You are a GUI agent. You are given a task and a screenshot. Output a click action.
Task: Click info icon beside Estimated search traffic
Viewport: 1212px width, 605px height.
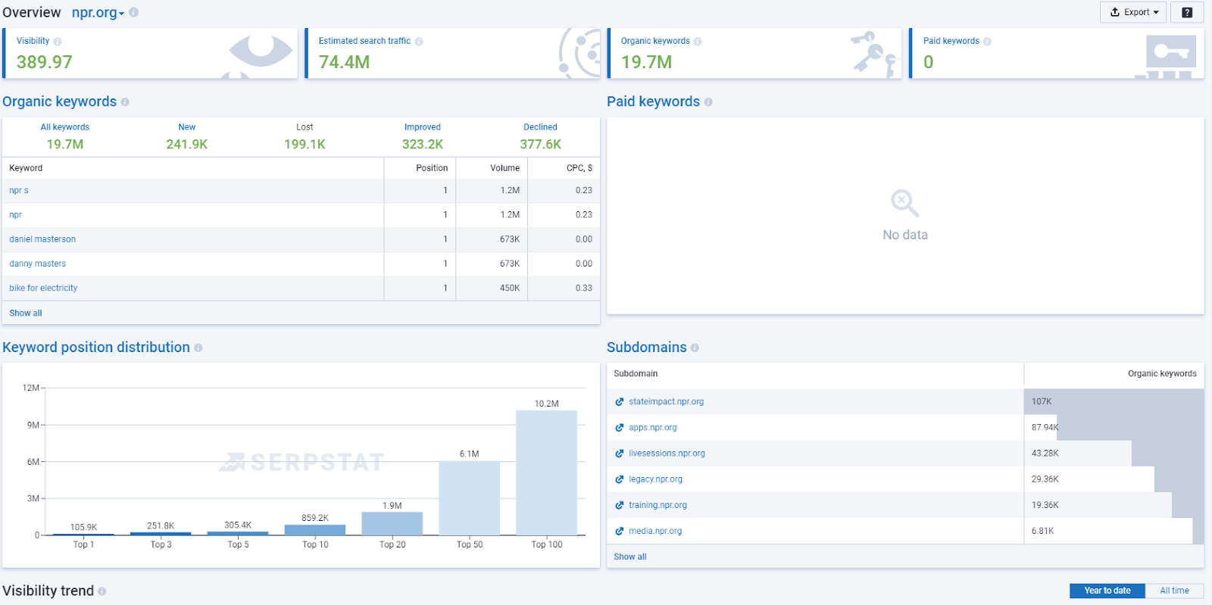419,42
